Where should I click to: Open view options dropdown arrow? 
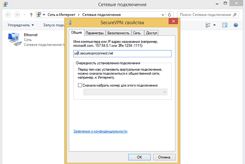(x=214, y=25)
